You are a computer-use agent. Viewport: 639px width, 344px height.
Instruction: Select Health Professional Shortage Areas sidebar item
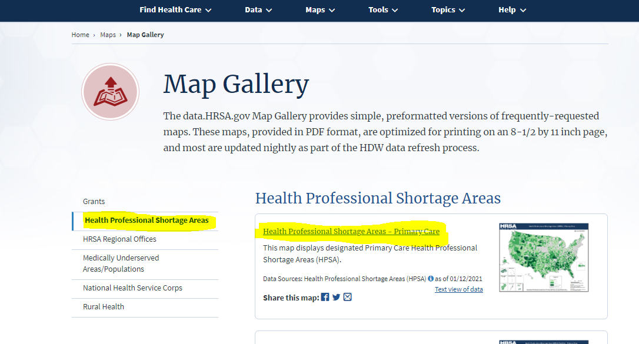click(x=147, y=221)
